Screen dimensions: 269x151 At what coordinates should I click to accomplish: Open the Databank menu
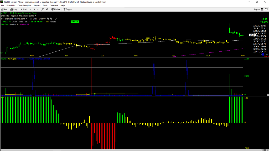tap(54, 6)
